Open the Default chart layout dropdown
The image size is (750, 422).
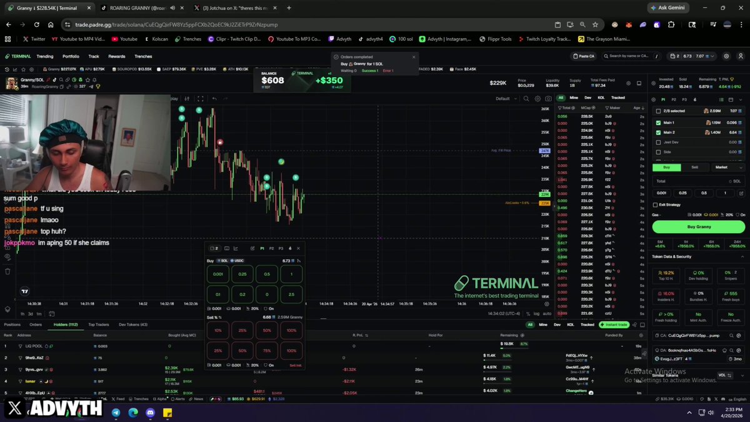[x=505, y=98]
